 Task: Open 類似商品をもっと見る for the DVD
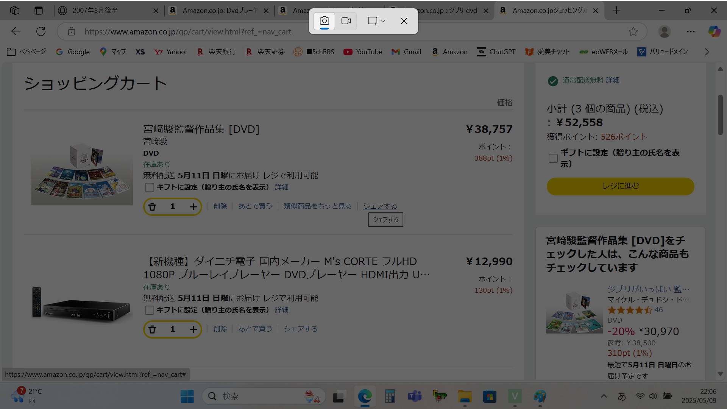click(317, 206)
